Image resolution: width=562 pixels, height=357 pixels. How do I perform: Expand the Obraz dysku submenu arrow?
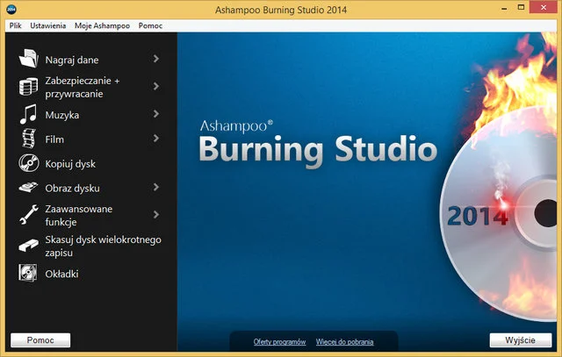click(156, 188)
